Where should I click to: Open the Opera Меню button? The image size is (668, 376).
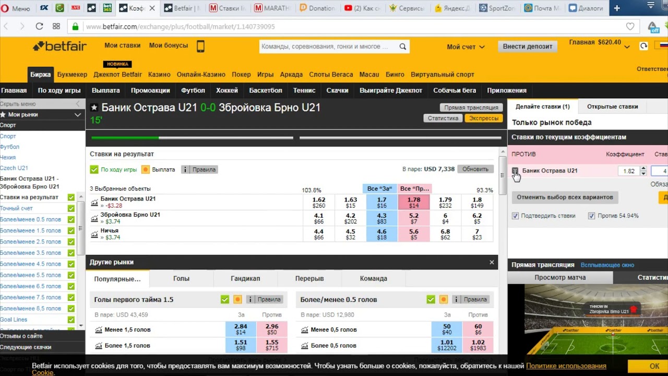tap(16, 8)
